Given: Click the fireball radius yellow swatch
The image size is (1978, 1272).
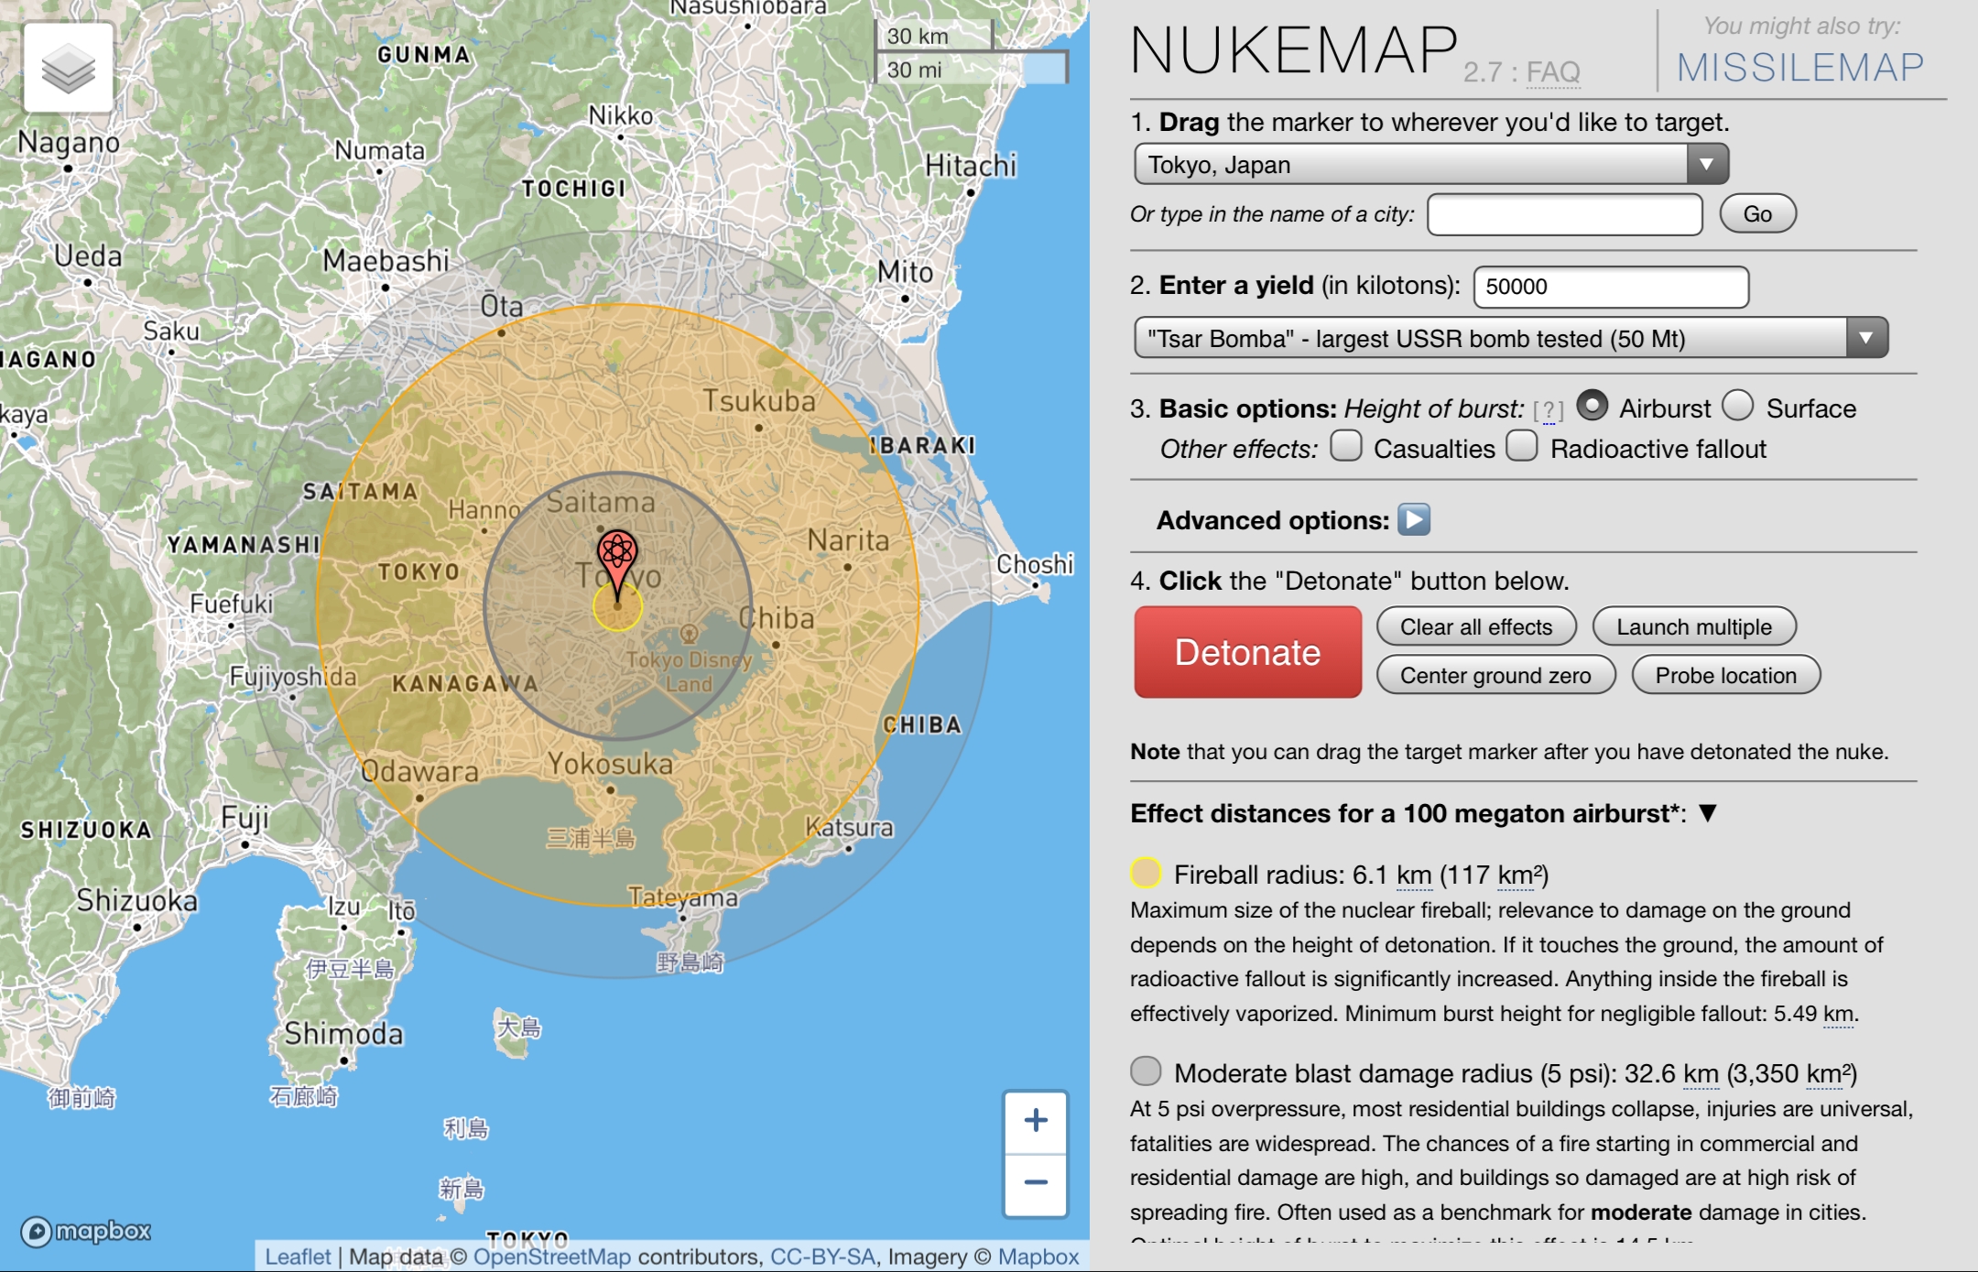Looking at the screenshot, I should tap(1146, 874).
